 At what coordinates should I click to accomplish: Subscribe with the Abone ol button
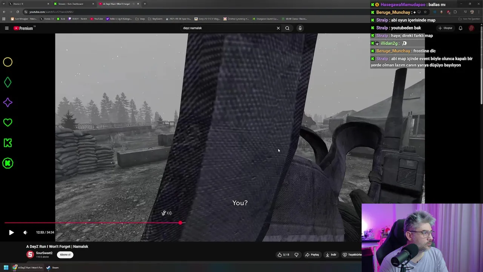(x=65, y=255)
